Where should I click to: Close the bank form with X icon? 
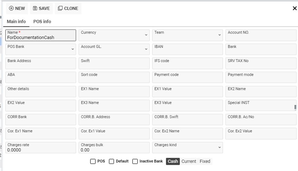coord(294,9)
